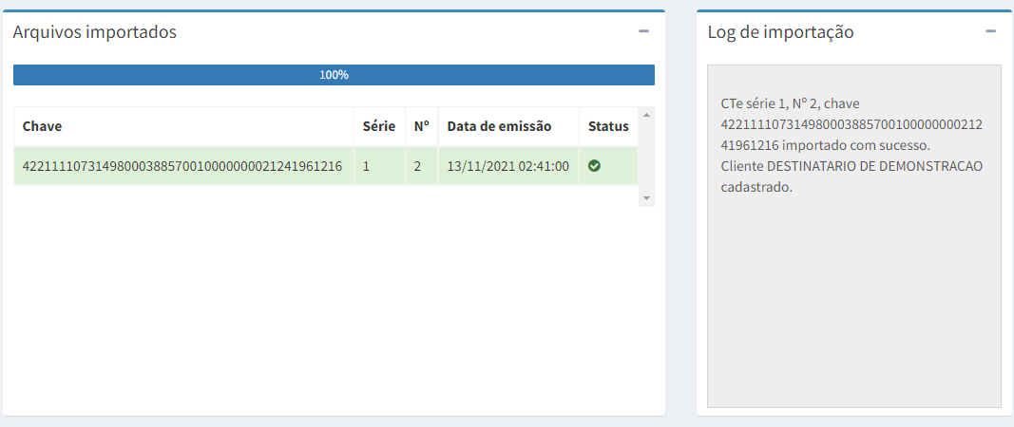Click the Chave column header

[x=43, y=126]
